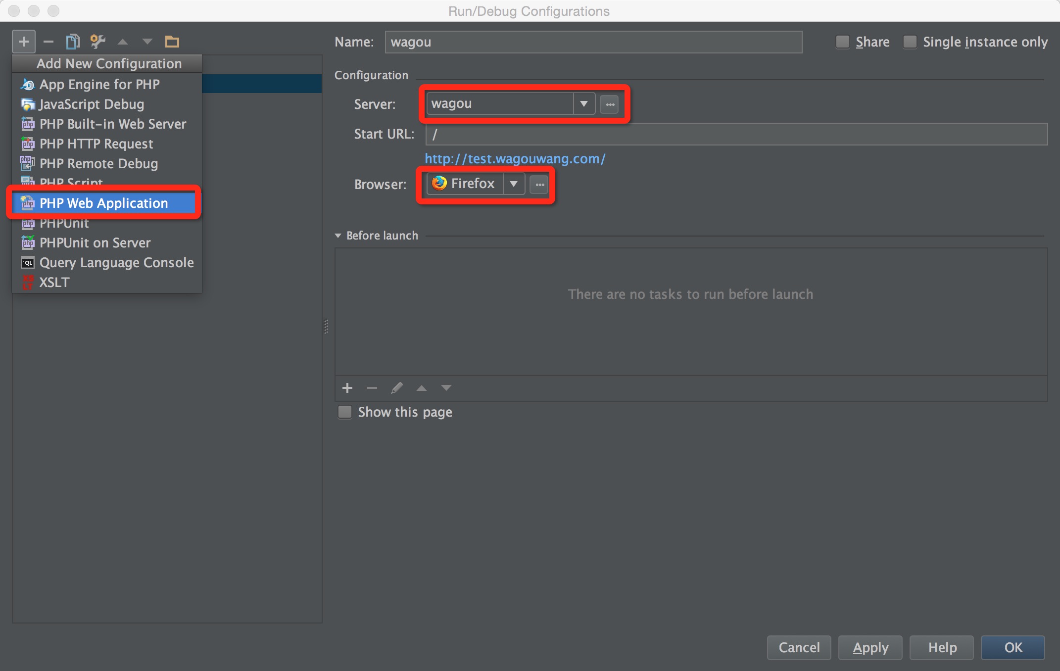Image resolution: width=1060 pixels, height=671 pixels.
Task: Click the Move Up arrow in configurations toolbar
Action: (x=123, y=42)
